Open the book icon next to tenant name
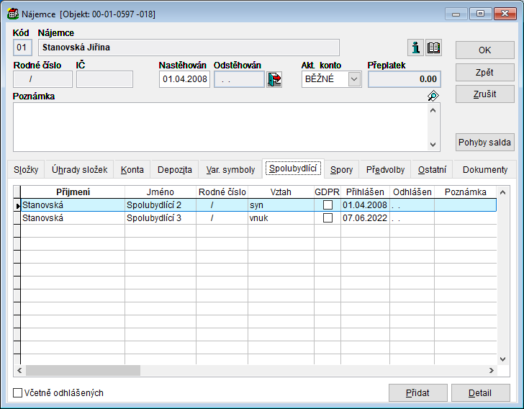524x409 pixels. pyautogui.click(x=434, y=48)
